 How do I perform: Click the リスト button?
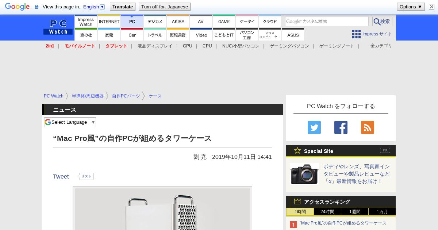click(x=86, y=176)
